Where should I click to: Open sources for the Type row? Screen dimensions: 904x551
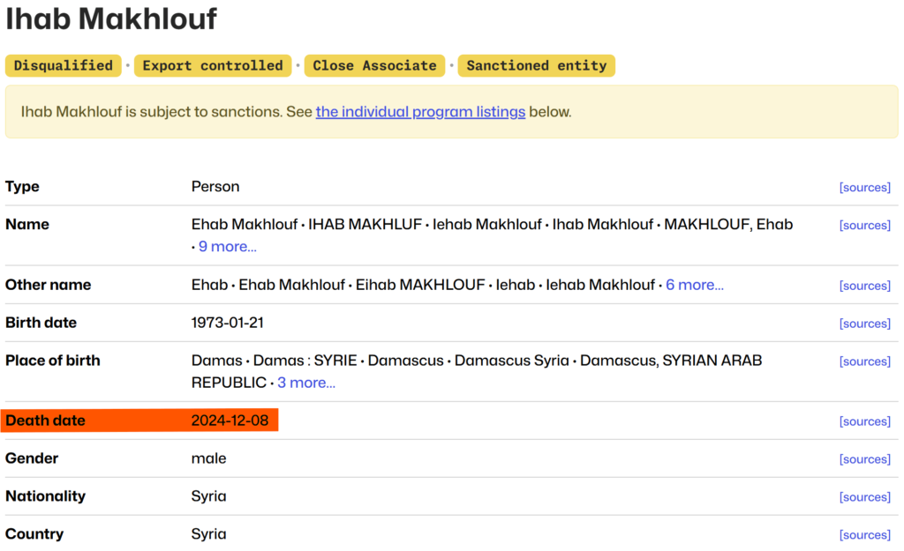coord(864,187)
